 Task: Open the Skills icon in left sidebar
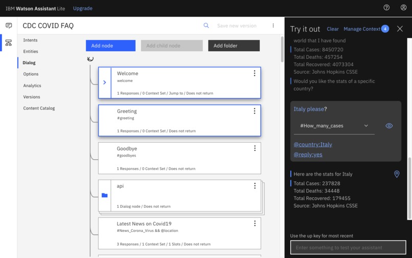click(x=9, y=42)
